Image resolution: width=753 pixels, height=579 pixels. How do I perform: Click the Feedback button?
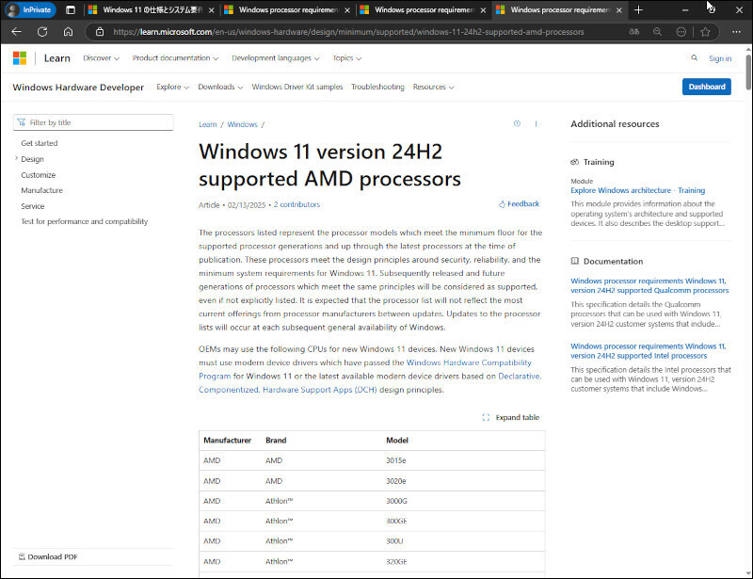(519, 203)
